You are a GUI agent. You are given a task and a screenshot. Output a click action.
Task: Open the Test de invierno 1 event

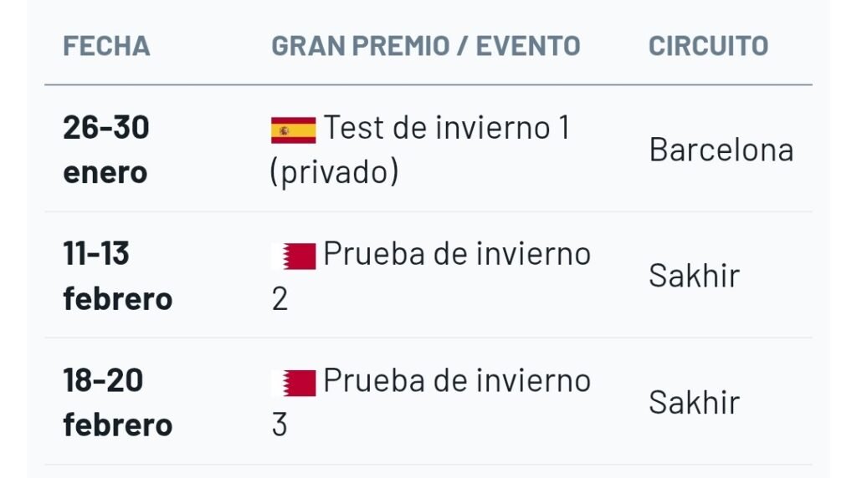(x=447, y=129)
